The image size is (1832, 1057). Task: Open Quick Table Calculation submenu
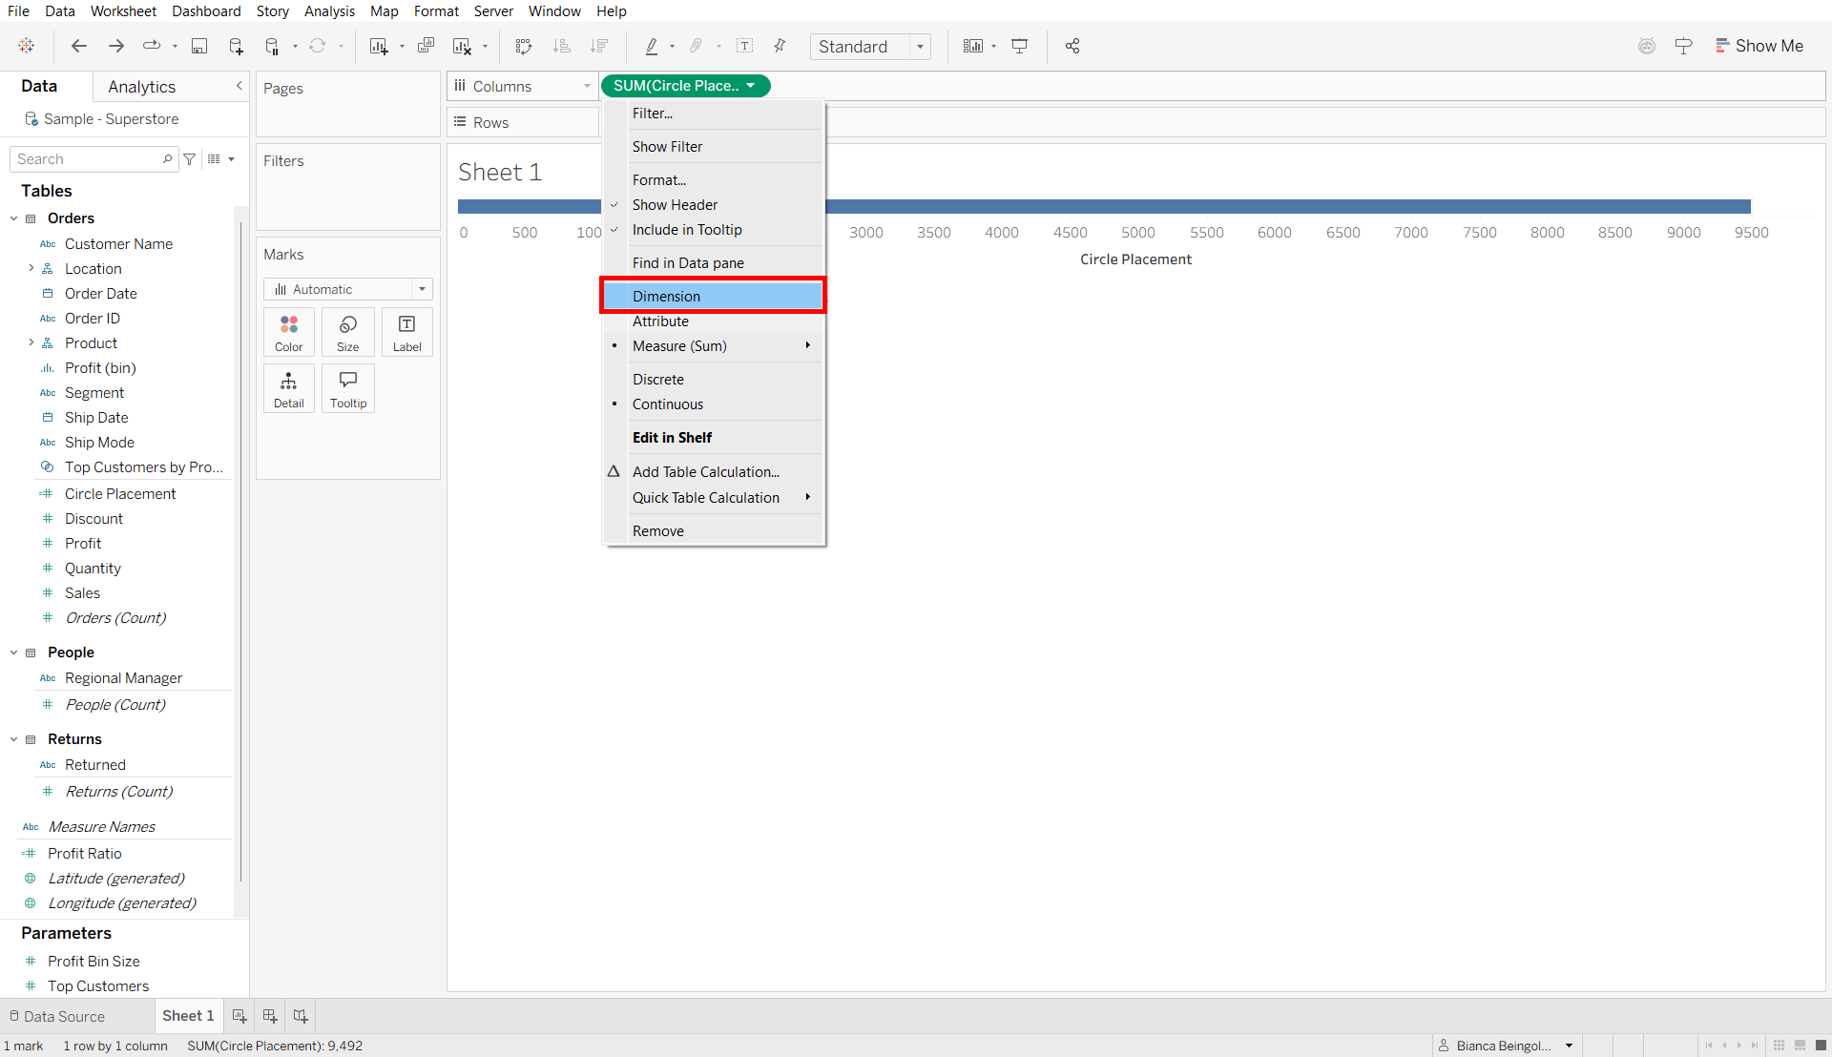point(713,498)
